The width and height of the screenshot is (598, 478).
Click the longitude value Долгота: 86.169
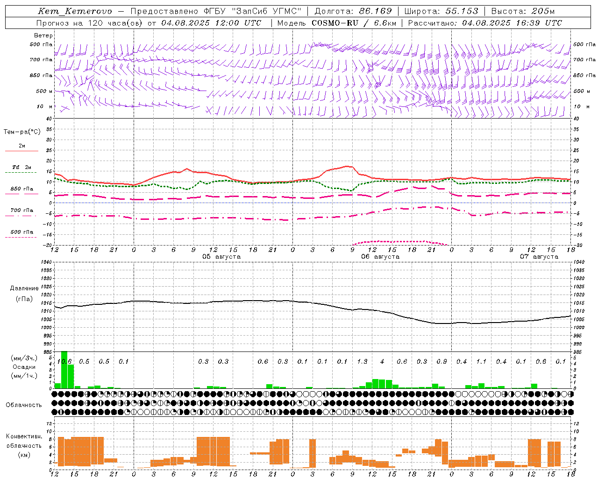(x=353, y=11)
